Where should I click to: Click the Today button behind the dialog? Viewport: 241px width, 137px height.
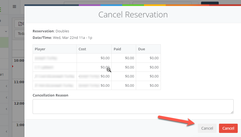[x=20, y=34]
